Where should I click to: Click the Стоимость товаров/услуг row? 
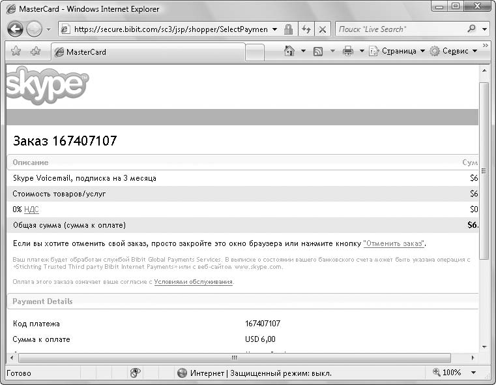[x=242, y=193]
